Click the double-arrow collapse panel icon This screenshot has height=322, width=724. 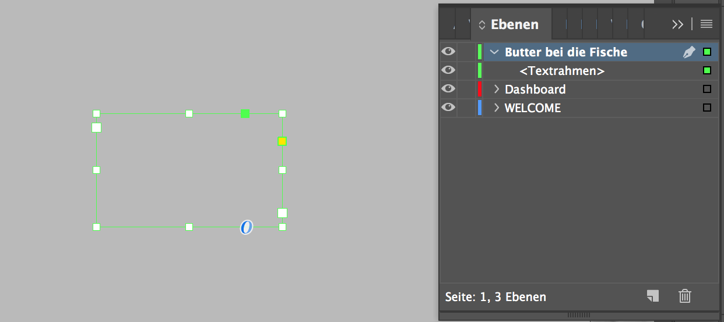(677, 24)
